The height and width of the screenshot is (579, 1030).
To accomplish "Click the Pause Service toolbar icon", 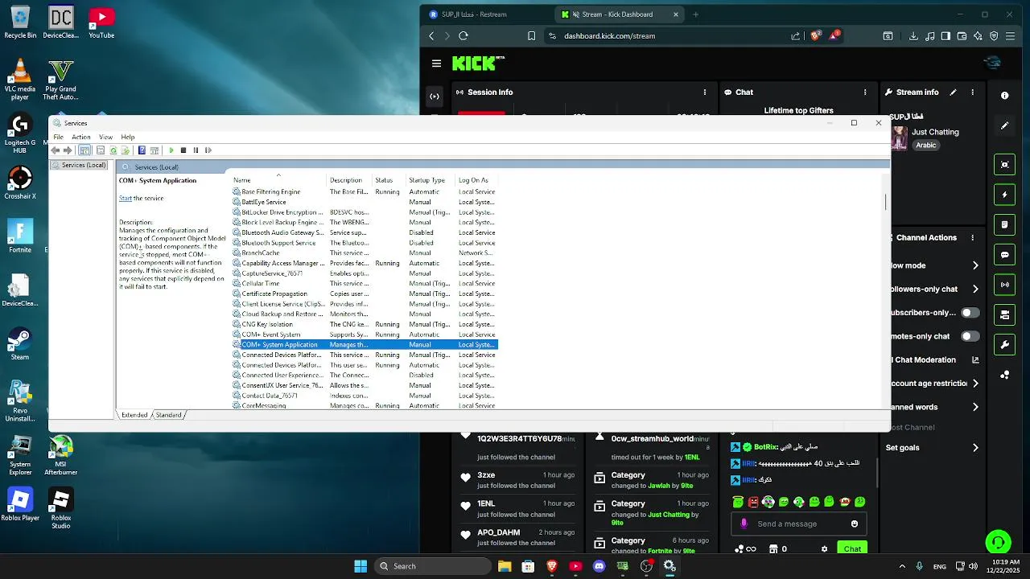I will click(x=196, y=150).
